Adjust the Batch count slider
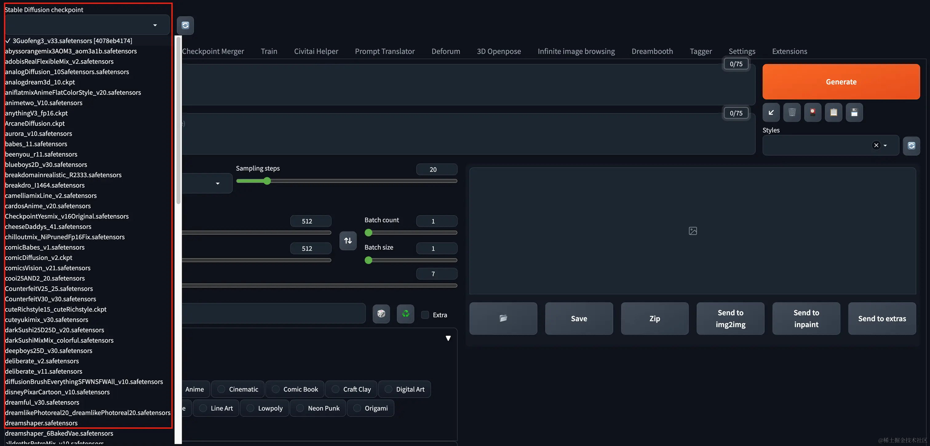Image resolution: width=930 pixels, height=446 pixels. [x=411, y=233]
